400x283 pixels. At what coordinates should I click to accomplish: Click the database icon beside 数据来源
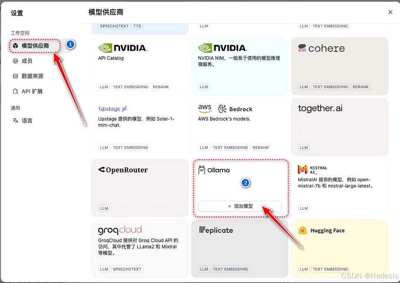click(x=16, y=76)
